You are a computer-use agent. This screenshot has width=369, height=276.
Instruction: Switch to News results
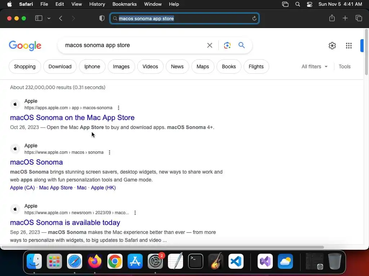177,66
